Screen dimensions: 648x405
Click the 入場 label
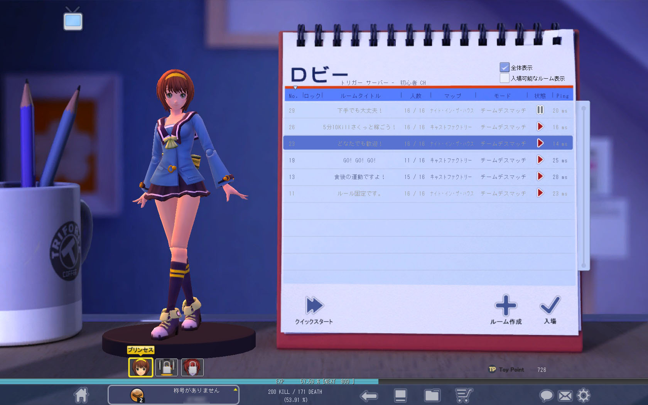[550, 321]
